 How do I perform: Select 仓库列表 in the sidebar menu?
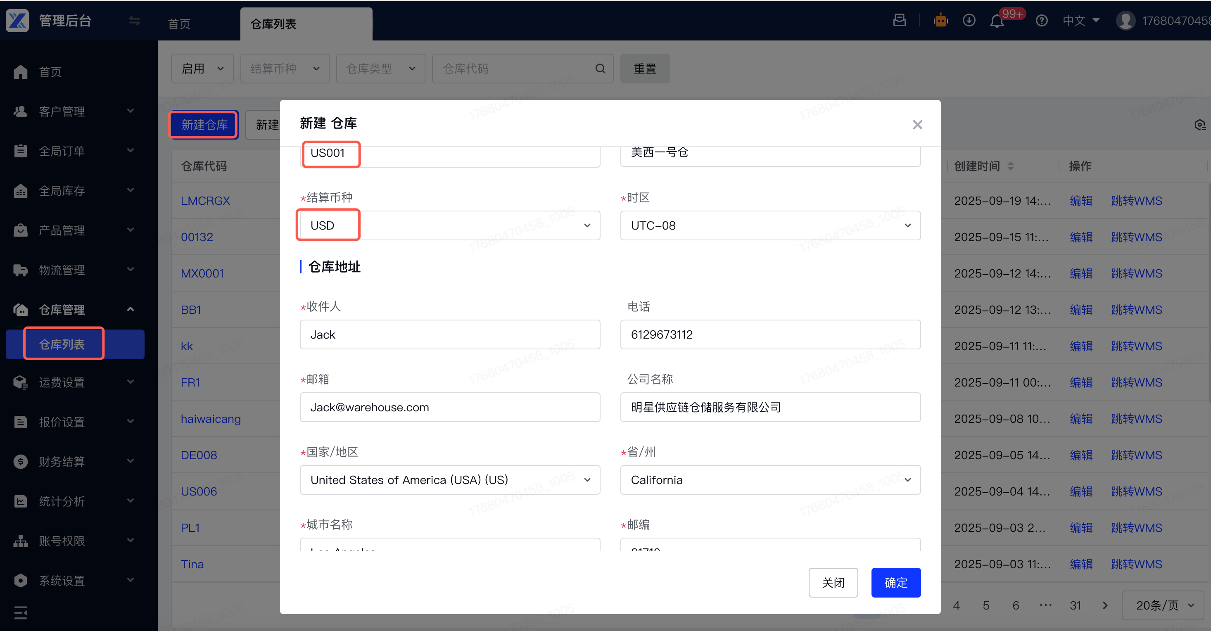(x=62, y=344)
